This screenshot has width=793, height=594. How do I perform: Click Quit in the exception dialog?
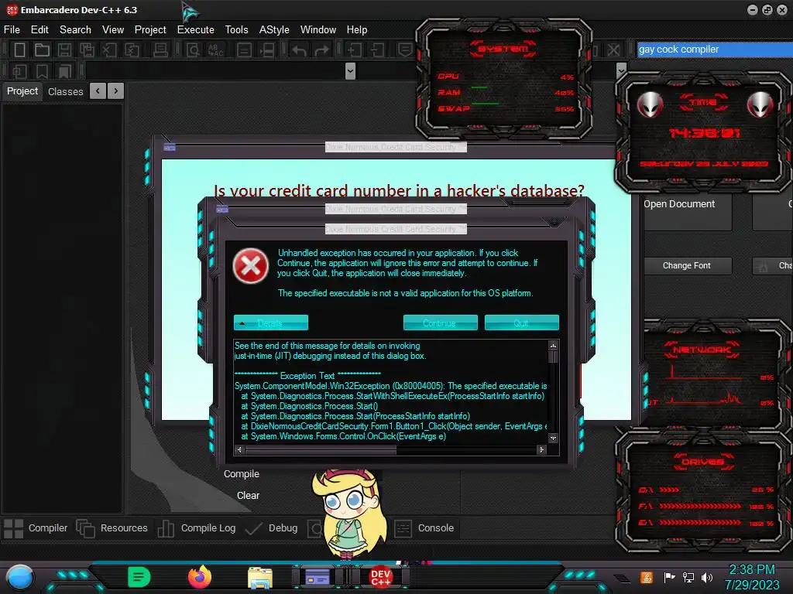[521, 323]
